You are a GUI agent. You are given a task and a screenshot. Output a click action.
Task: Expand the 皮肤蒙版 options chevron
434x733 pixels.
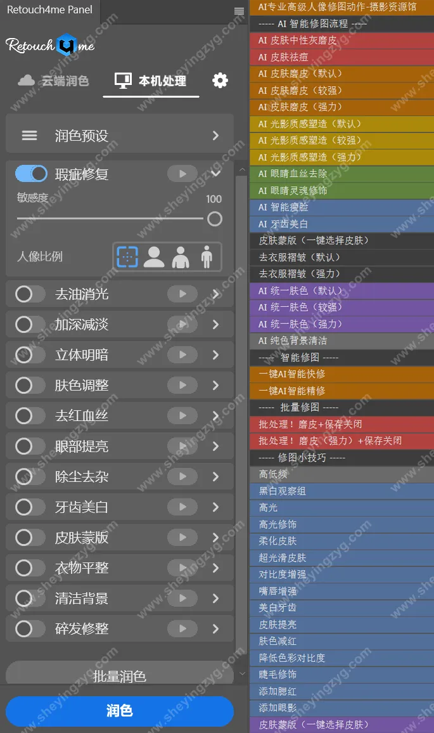[215, 537]
